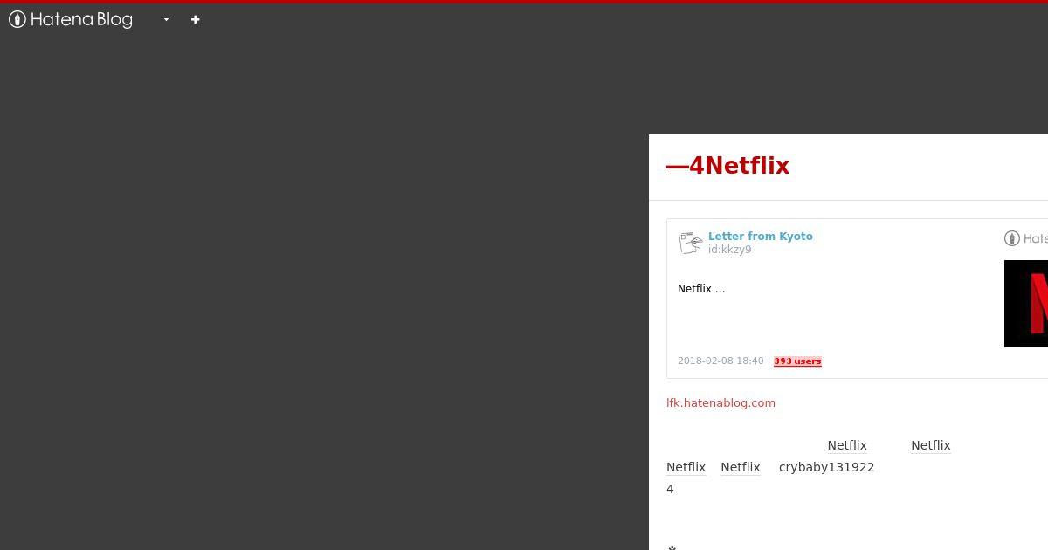
Task: Open the first Netflix keyword link in the first body line
Action: click(x=847, y=445)
